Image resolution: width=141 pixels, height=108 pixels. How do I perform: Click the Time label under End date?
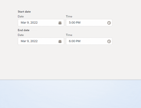(x=69, y=35)
